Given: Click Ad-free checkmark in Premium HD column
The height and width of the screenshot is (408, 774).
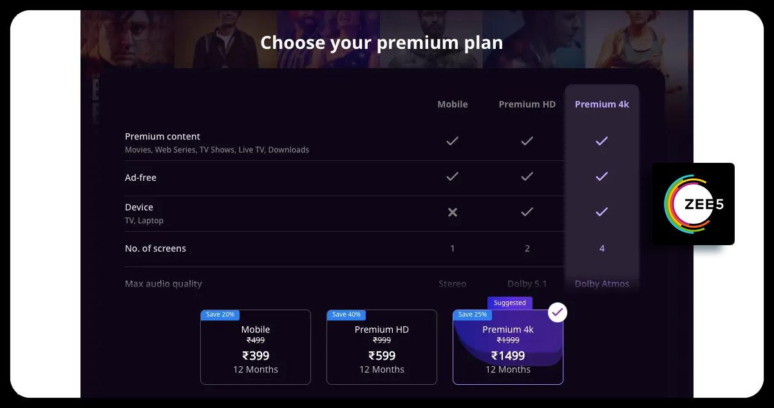Looking at the screenshot, I should (x=527, y=176).
